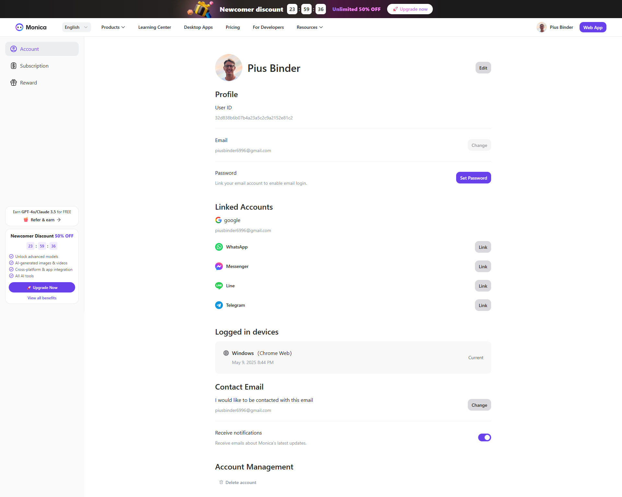The height and width of the screenshot is (497, 622).
Task: Click the WhatsApp icon in Linked Accounts
Action: coord(219,247)
